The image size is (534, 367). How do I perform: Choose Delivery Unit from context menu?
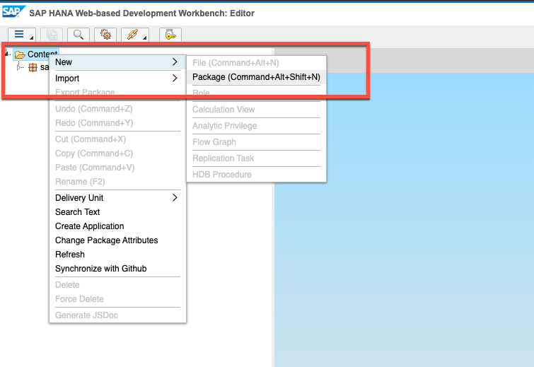coord(117,197)
